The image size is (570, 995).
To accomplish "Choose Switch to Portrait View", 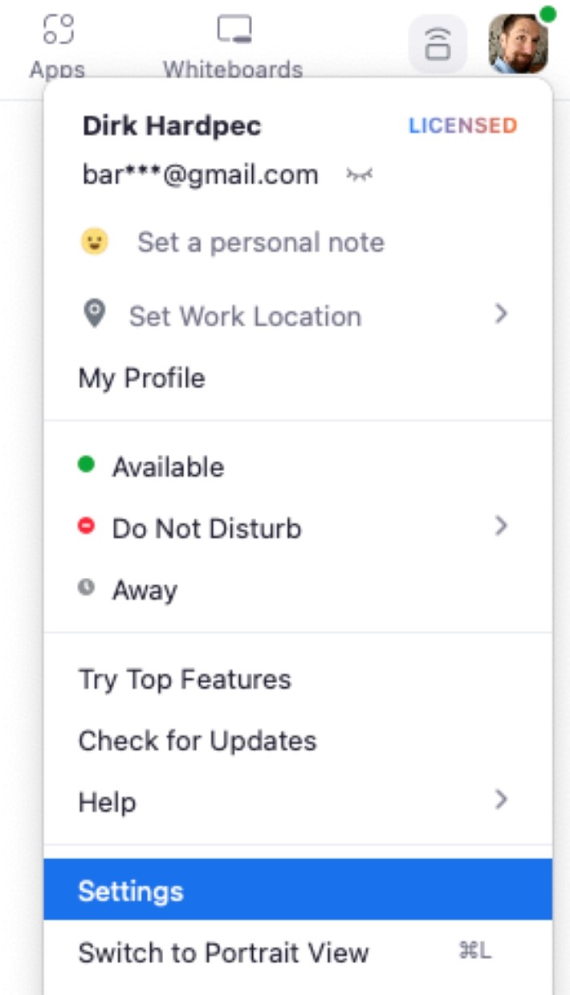I will point(223,953).
